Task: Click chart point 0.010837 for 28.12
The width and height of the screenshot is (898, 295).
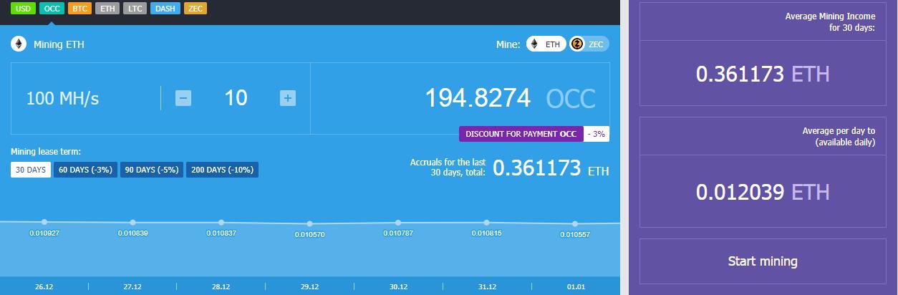Action: [x=221, y=223]
